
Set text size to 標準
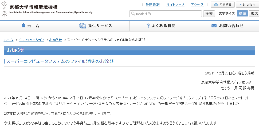[x=242, y=14]
